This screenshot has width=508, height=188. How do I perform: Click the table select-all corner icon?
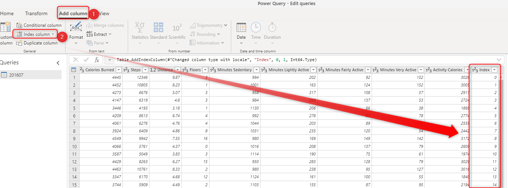point(73,70)
